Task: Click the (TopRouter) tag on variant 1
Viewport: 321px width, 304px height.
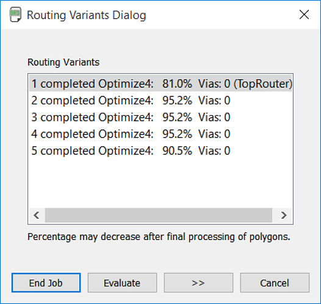Action: point(263,83)
